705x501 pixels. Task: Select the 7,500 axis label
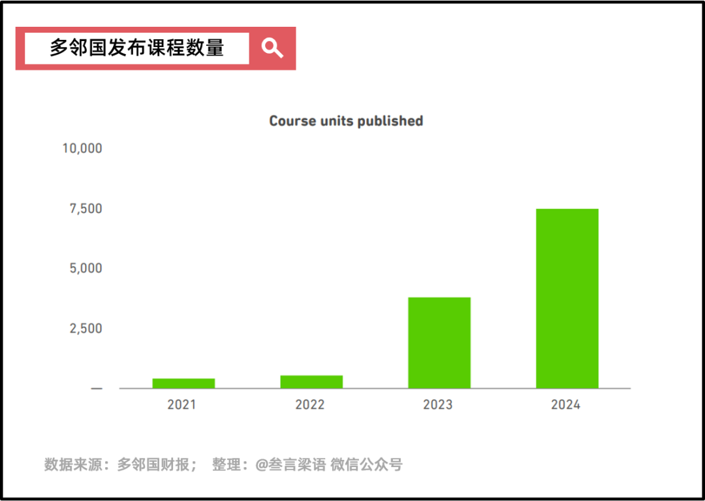click(86, 208)
